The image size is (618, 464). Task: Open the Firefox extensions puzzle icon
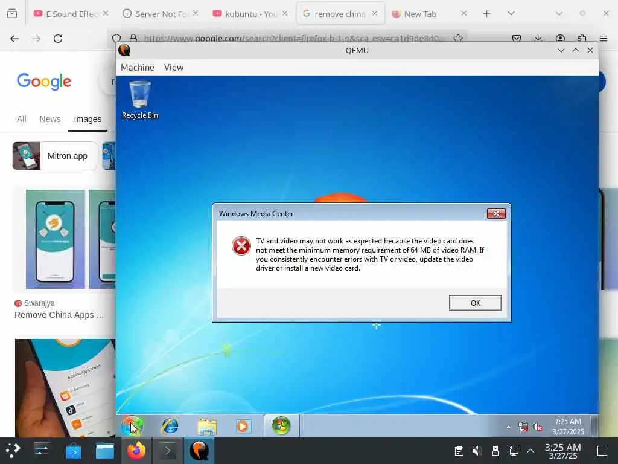click(x=582, y=38)
